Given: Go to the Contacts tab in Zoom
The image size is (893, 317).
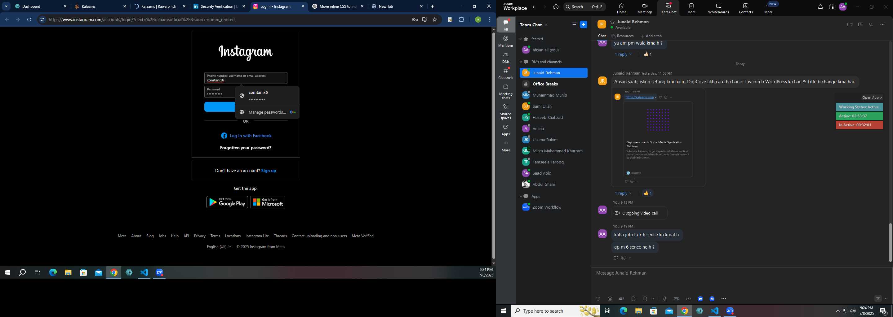Looking at the screenshot, I should click(746, 9).
